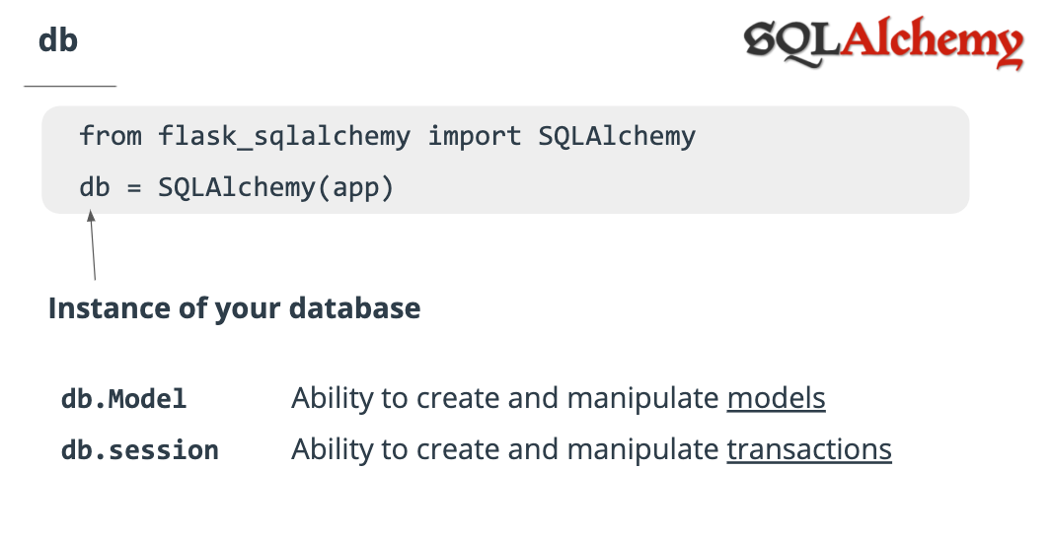Image resolution: width=1052 pixels, height=537 pixels.
Task: Click 'flask_sqlalchemy' in the code block
Action: [x=283, y=136]
